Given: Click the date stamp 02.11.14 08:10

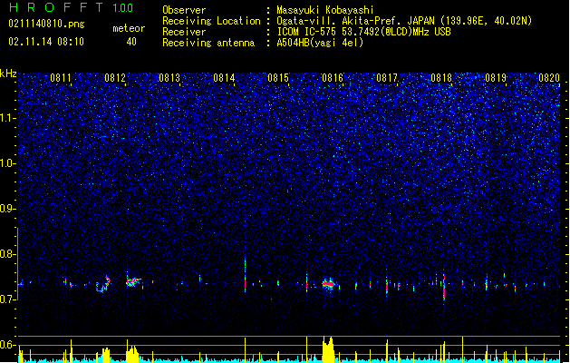Looking at the screenshot, I should pos(46,42).
